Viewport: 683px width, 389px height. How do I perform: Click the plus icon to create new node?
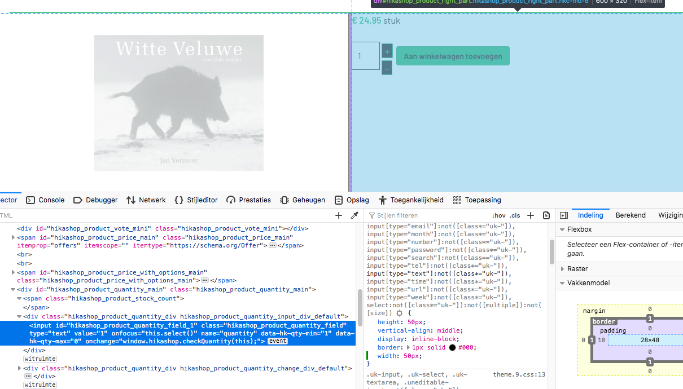click(339, 215)
